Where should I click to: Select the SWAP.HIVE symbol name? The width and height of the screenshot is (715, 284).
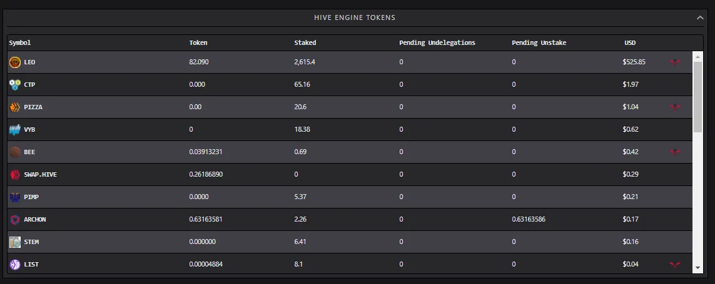[x=41, y=174]
